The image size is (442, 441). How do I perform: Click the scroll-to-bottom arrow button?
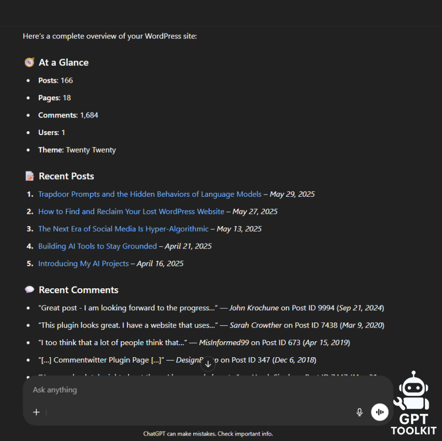tap(208, 364)
